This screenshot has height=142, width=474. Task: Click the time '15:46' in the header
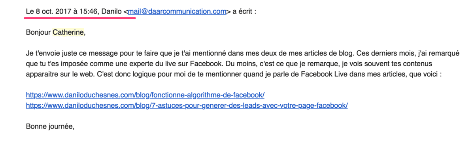(x=90, y=12)
